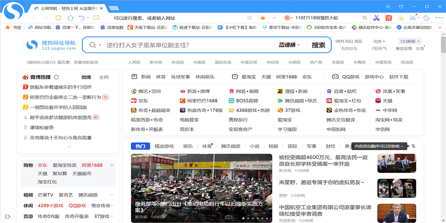This screenshot has height=223, width=446.
Task: Click the home page icon
Action: click(70, 18)
